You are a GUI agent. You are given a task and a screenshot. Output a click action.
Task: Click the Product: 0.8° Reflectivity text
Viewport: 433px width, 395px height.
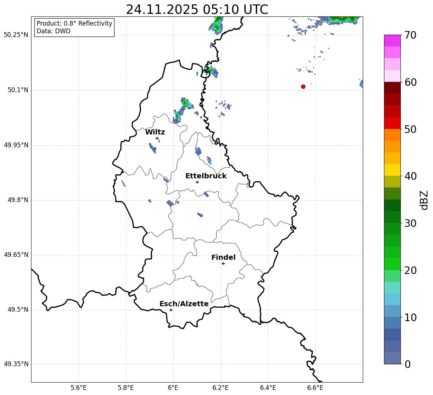click(x=74, y=23)
